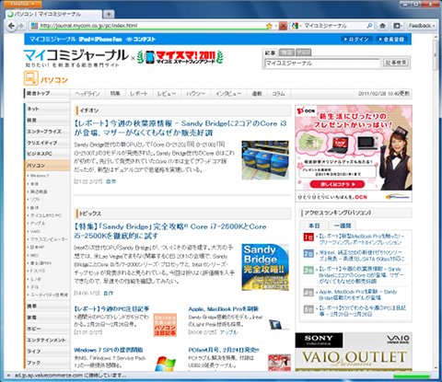Viewport: 442px width, 382px height.
Task: Click the 記事検索 search button
Action: coord(396,63)
